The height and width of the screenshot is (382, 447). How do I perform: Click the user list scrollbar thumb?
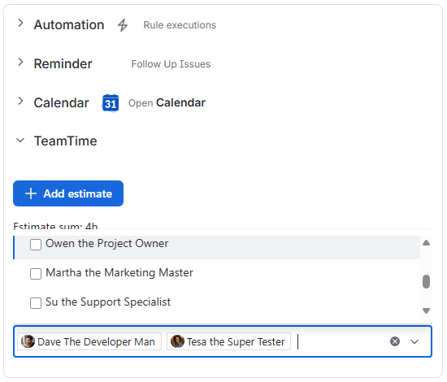tap(426, 282)
